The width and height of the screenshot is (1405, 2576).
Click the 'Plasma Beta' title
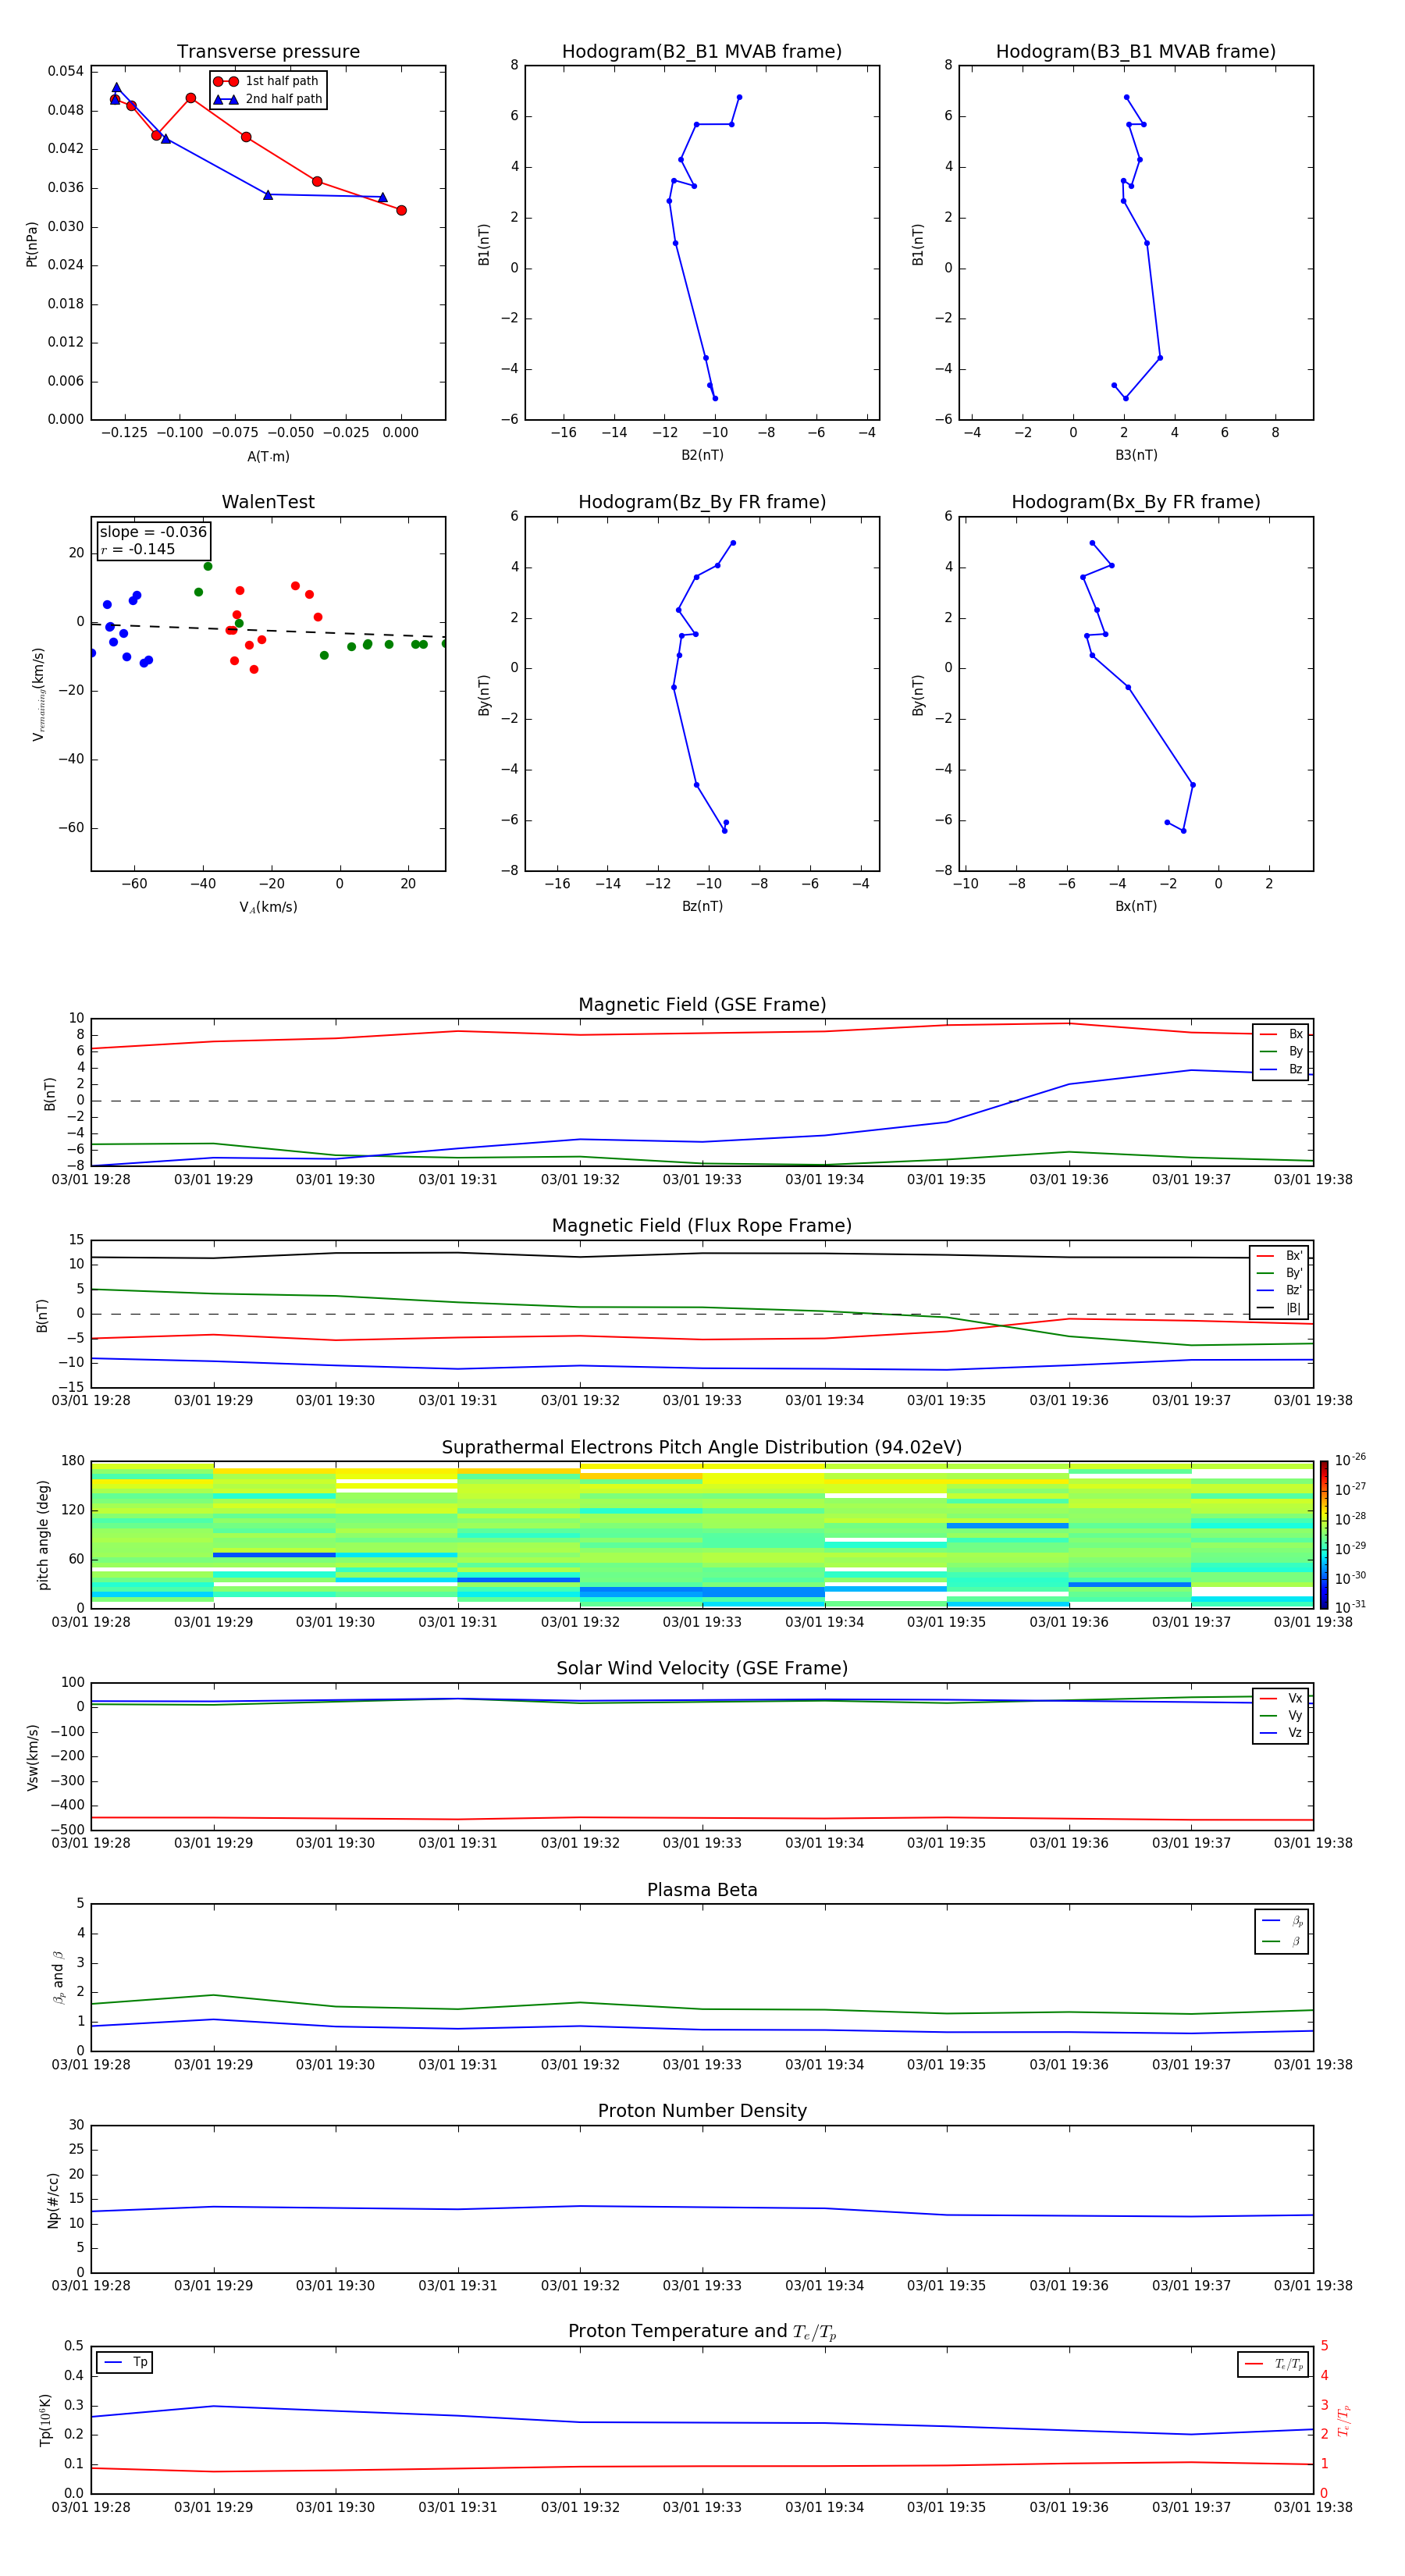[702, 1891]
